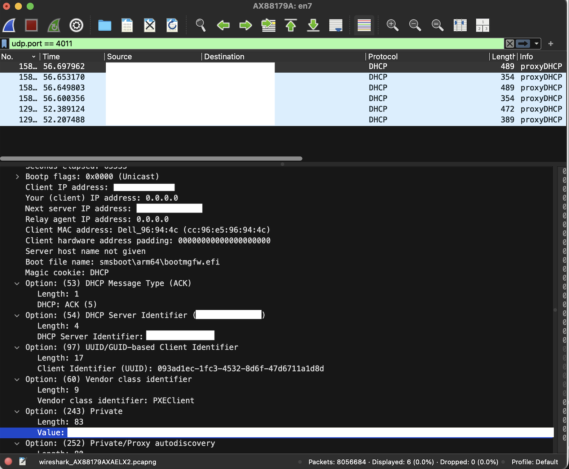Expand the Bootp flags tree node
Screen dimensions: 569x469
click(x=17, y=177)
